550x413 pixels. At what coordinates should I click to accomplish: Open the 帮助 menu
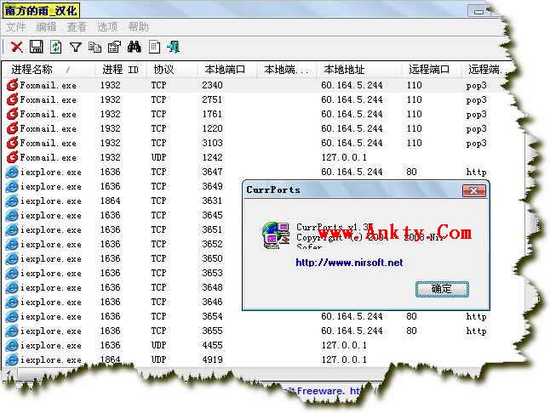coord(138,26)
